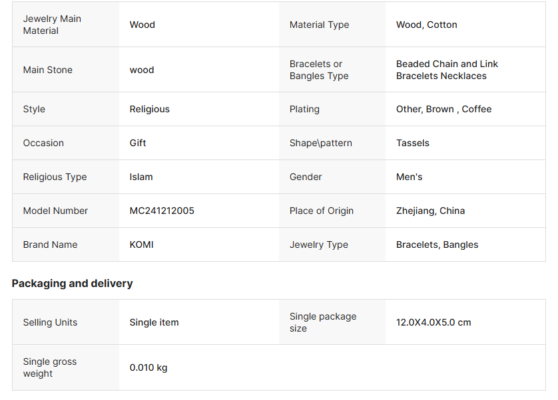Click the 'Place of Origin' label
Image resolution: width=558 pixels, height=400 pixels.
click(322, 211)
